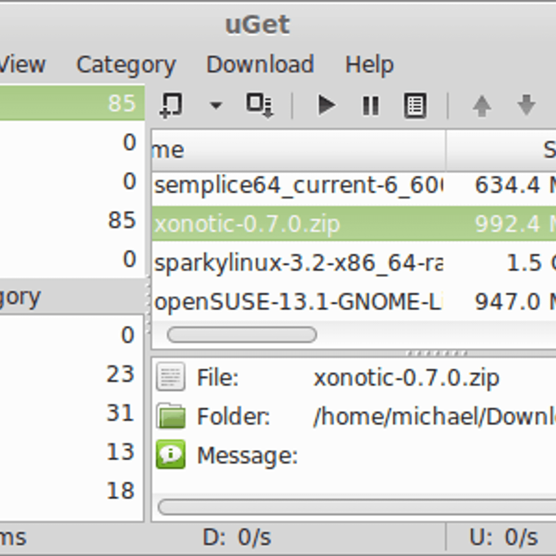Click the green Folder icon in details

click(x=170, y=416)
